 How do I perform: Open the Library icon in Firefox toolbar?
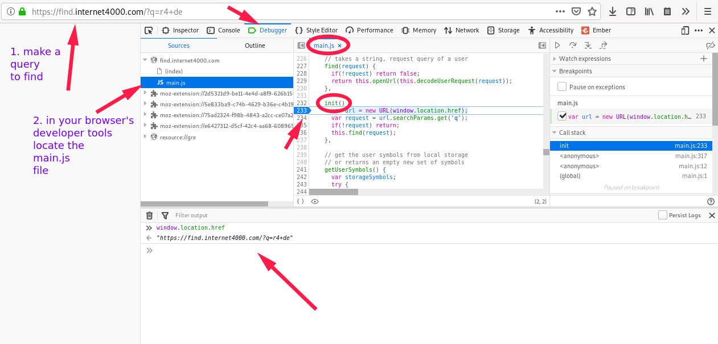(649, 11)
